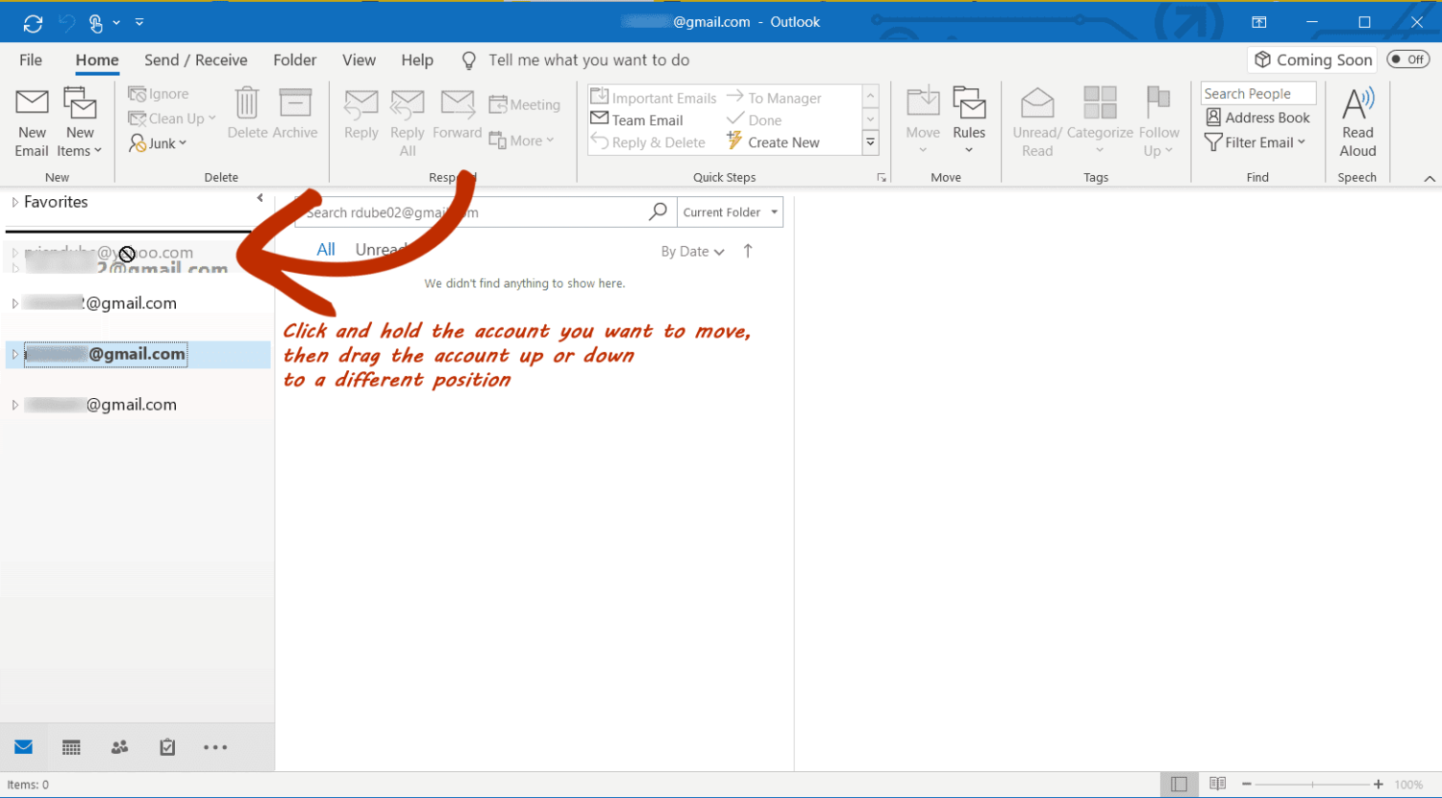Image resolution: width=1442 pixels, height=798 pixels.
Task: Click the Search People field
Action: pyautogui.click(x=1258, y=93)
